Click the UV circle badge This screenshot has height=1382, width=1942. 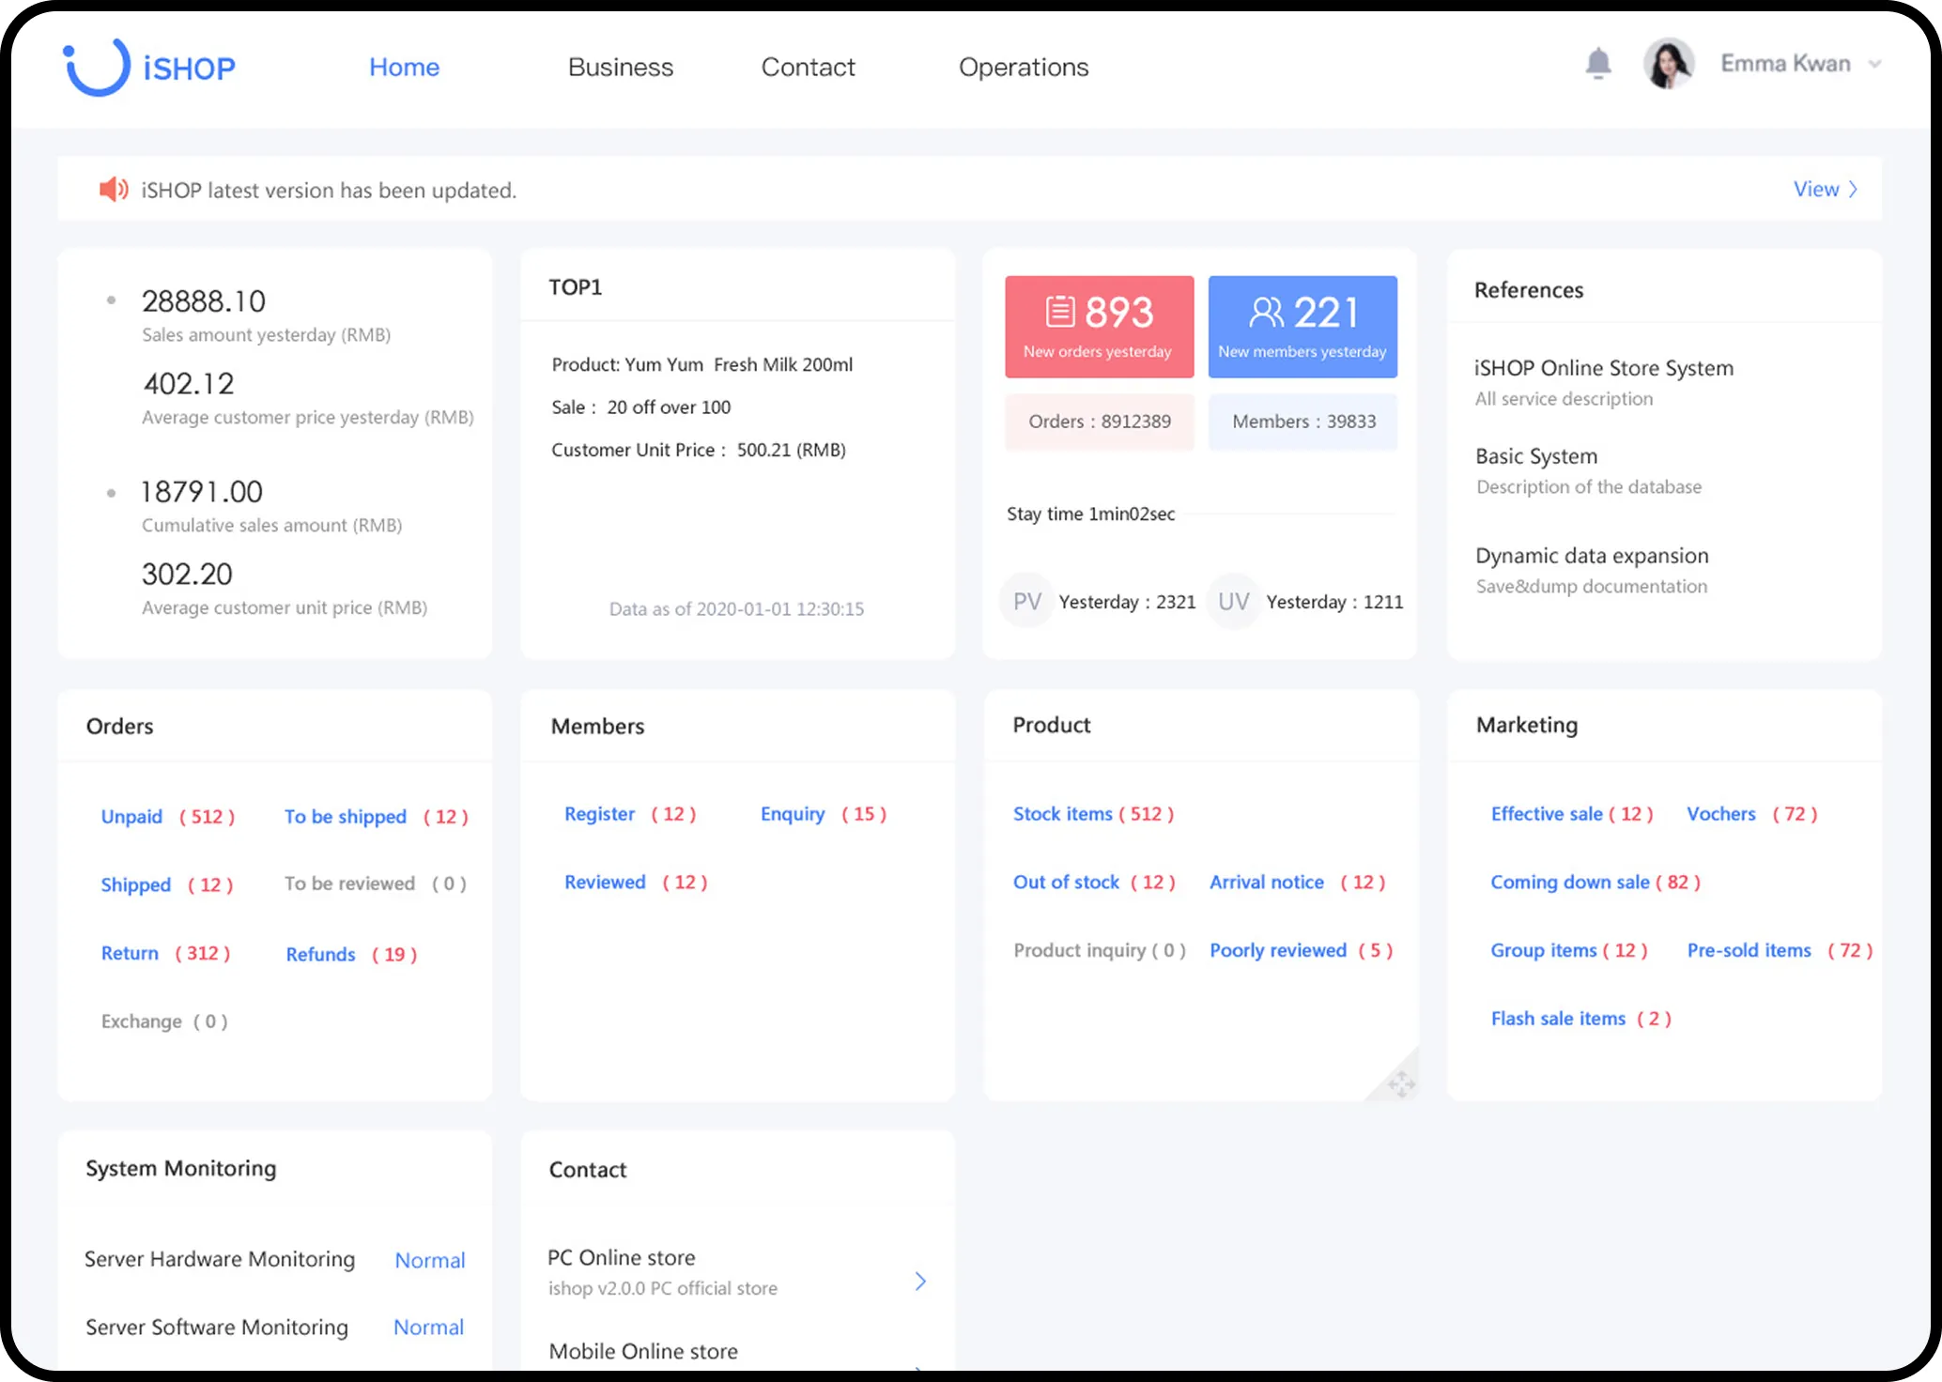(x=1233, y=601)
